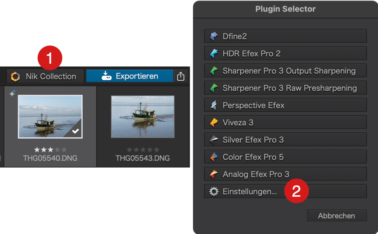
Task: Click the sparkle icon on first thumbnail
Action: point(12,94)
